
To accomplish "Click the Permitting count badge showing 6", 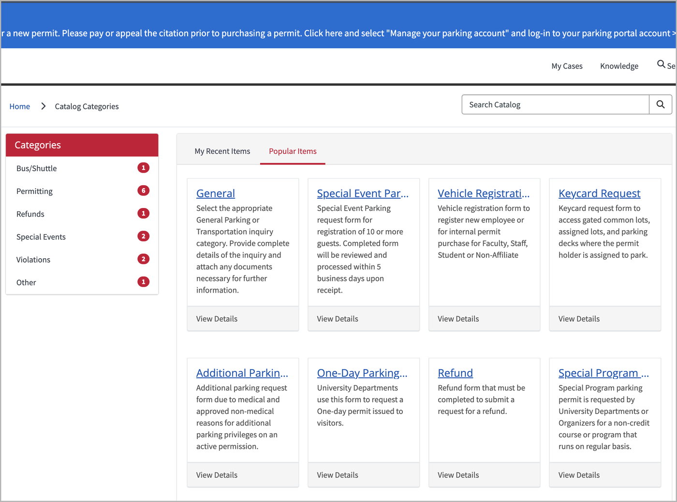I will tap(143, 191).
